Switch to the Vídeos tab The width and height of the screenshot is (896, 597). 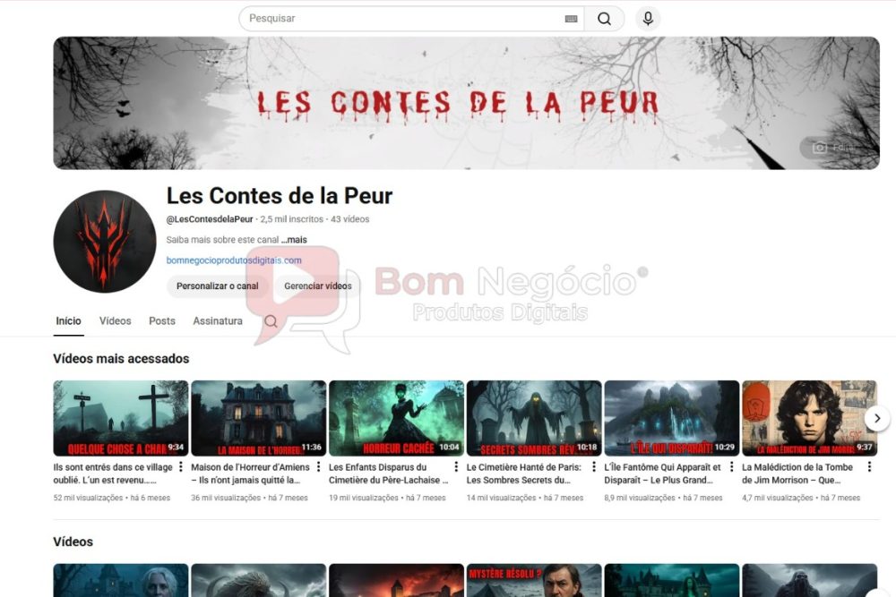pos(115,320)
